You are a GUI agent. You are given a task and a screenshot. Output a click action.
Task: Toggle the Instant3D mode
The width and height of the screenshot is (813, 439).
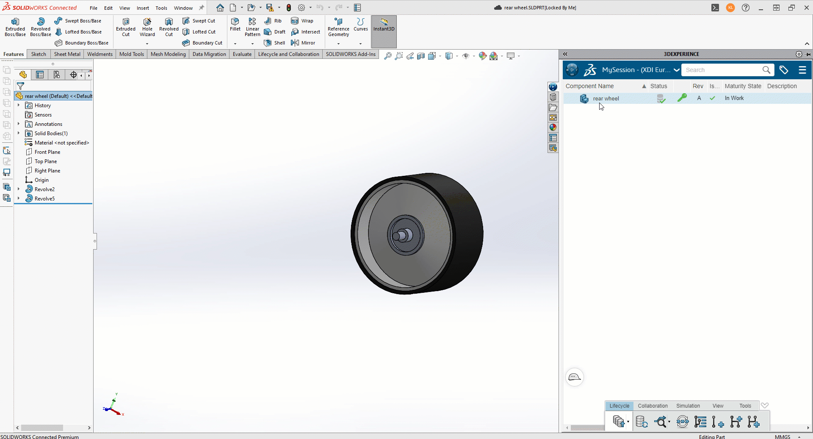(x=384, y=25)
